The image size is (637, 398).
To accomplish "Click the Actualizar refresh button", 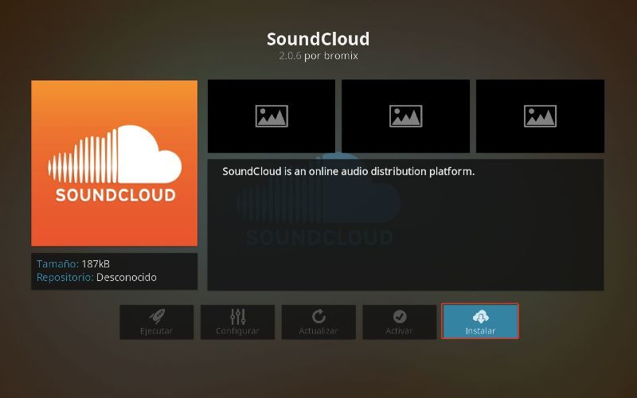I will pos(318,322).
